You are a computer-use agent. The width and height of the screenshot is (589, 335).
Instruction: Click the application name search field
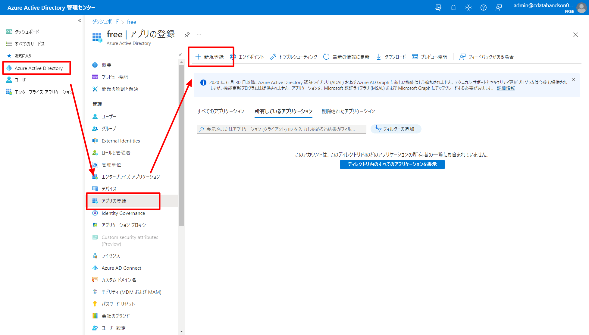tap(281, 129)
